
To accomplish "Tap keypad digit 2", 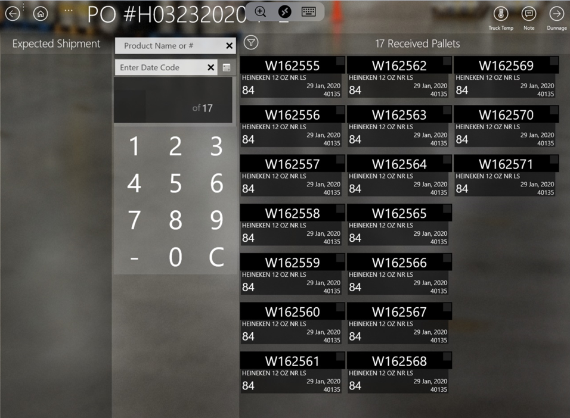I will [x=175, y=146].
